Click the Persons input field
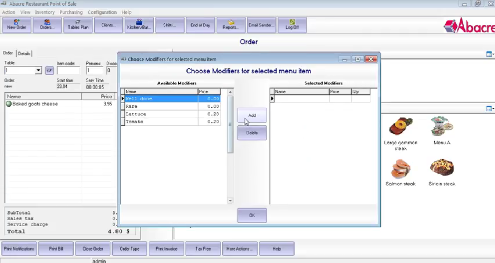 (95, 71)
